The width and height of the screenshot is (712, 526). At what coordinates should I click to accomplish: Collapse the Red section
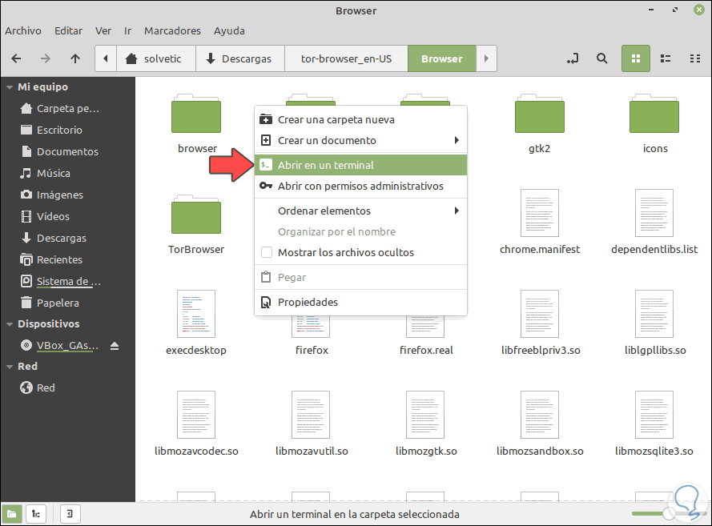coord(10,367)
